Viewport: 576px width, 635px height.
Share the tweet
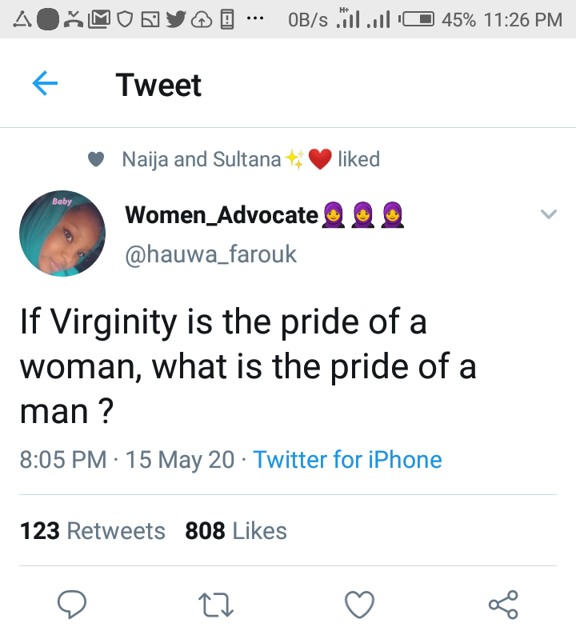pos(503,605)
